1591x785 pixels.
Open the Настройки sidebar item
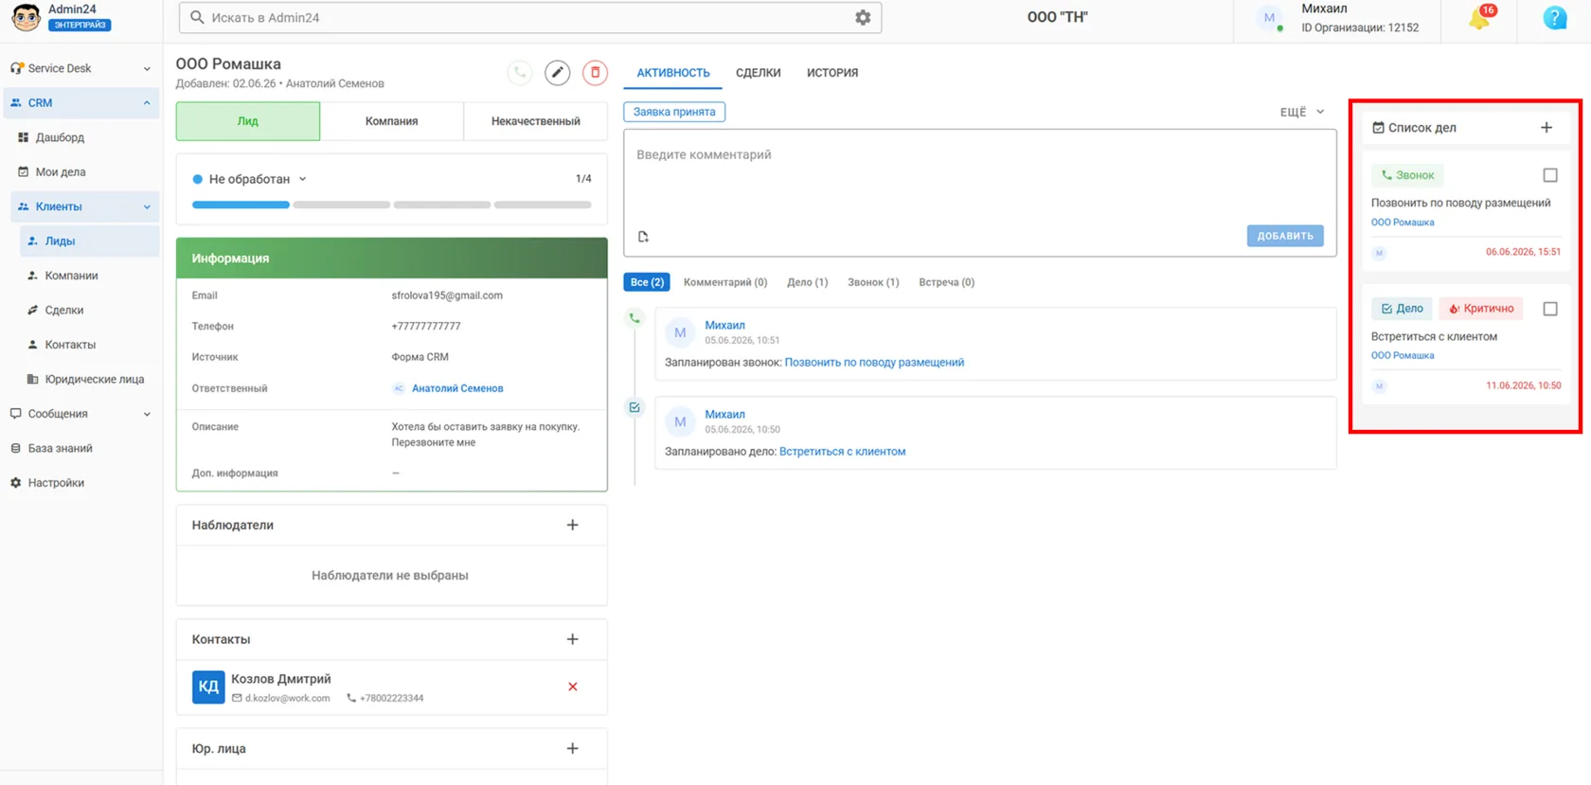point(56,483)
